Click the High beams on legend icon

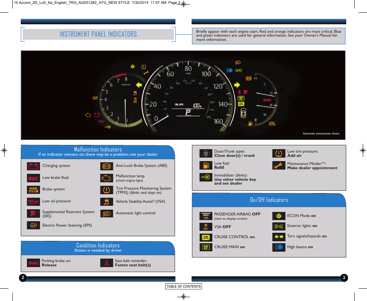279,247
